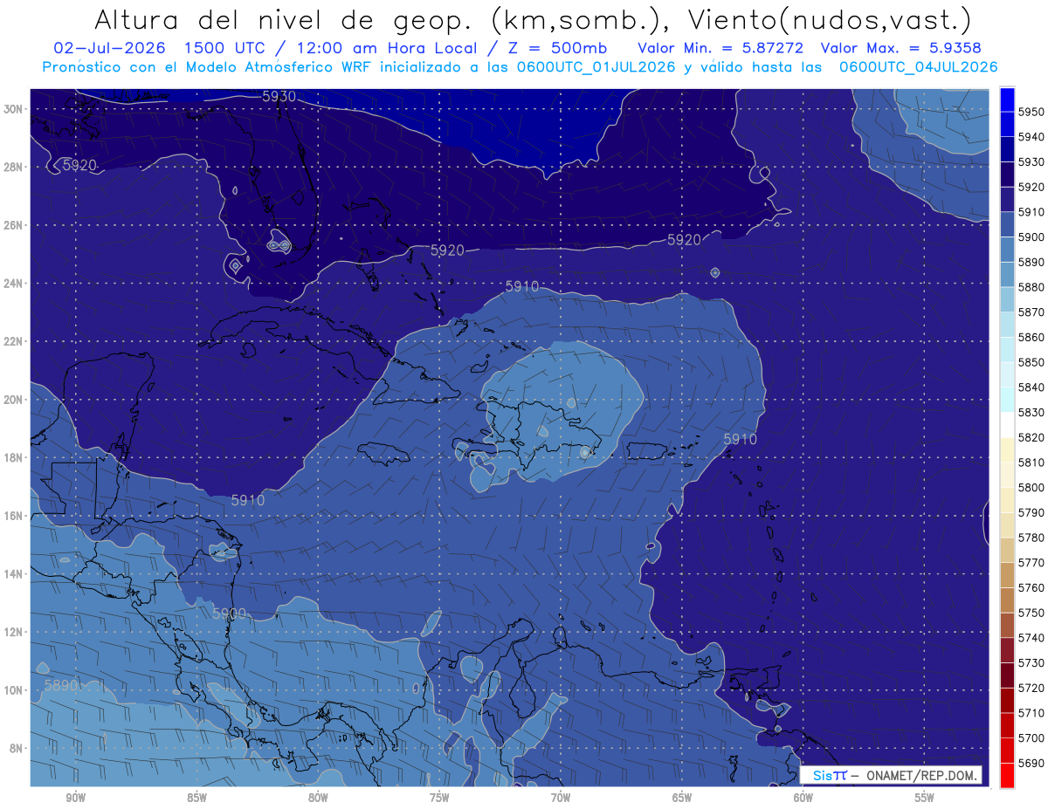The image size is (1048, 809).
Task: Click the colorbar segment between 5940 and 5950
Action: coord(1007,124)
